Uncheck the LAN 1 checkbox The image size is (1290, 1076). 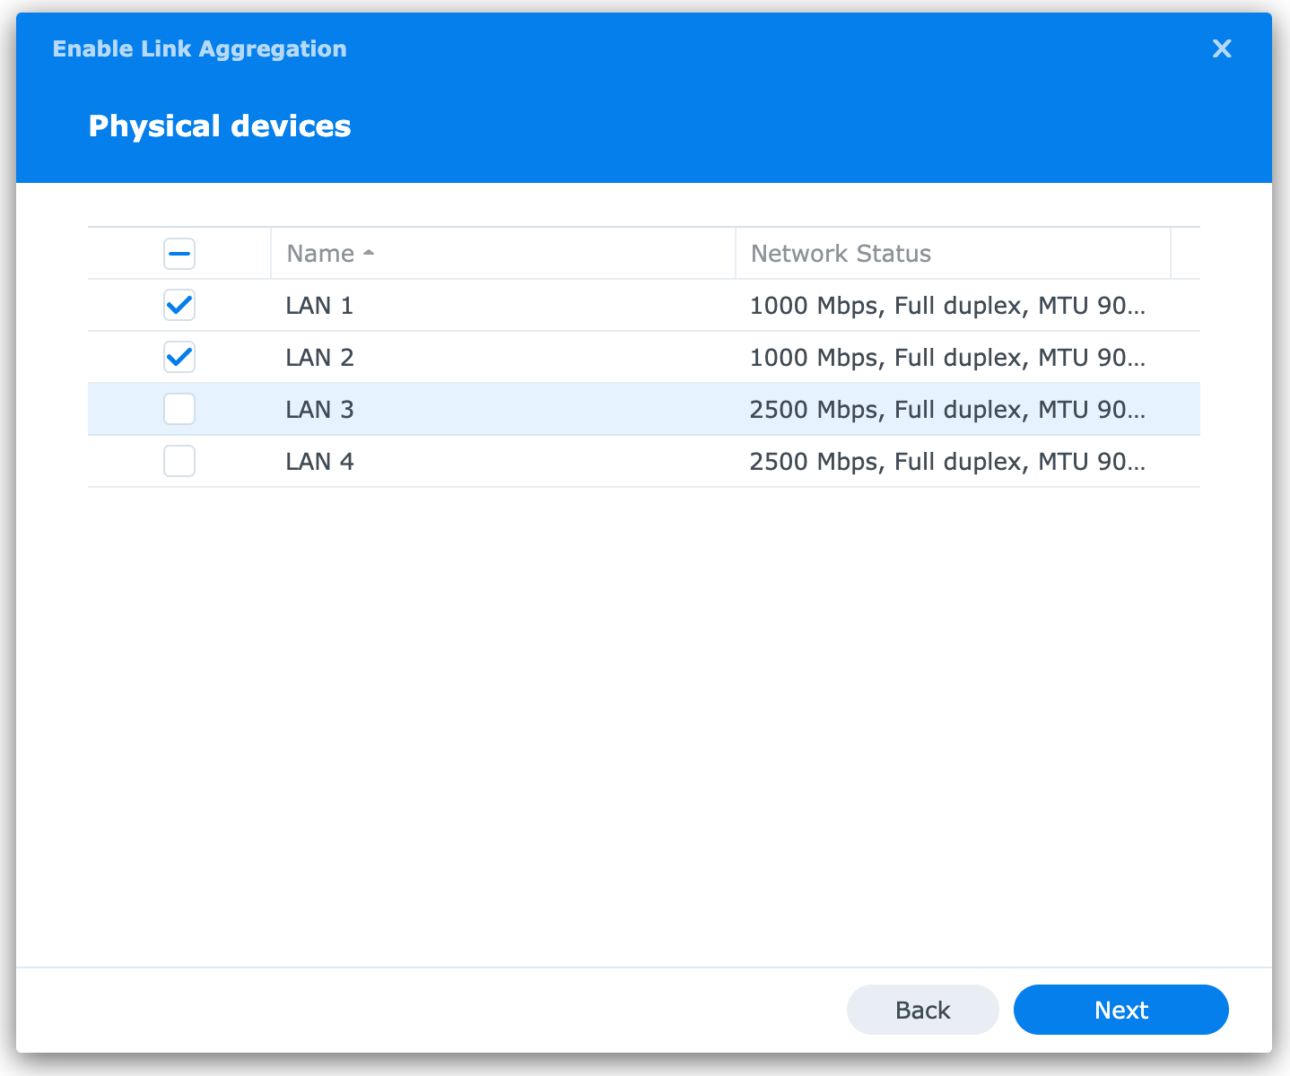(179, 306)
